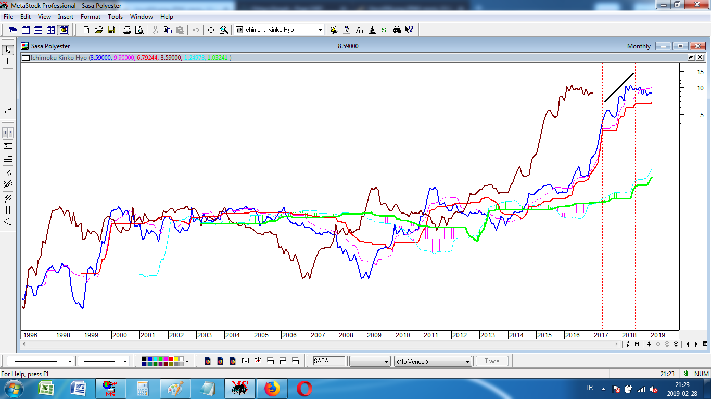Image resolution: width=711 pixels, height=399 pixels.
Task: Open the line weight dropdown
Action: [x=125, y=361]
